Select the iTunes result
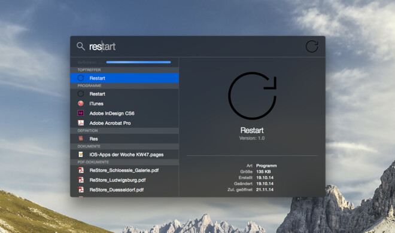395x233 pixels. pos(124,103)
